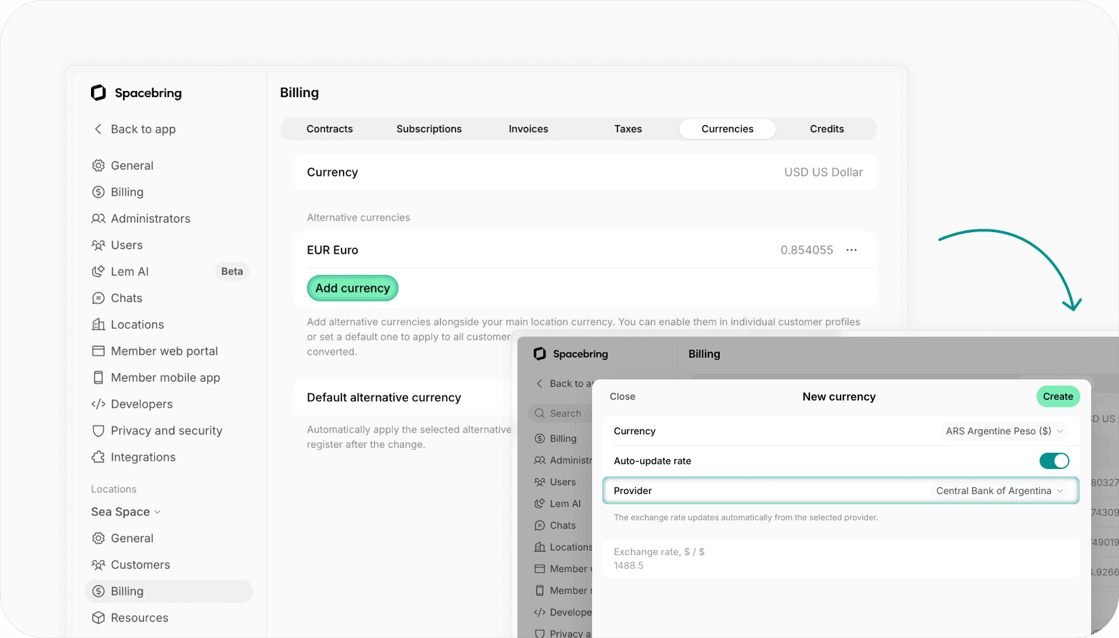Image resolution: width=1119 pixels, height=638 pixels.
Task: Click the gear icon for Sea Space General
Action: tap(98, 538)
